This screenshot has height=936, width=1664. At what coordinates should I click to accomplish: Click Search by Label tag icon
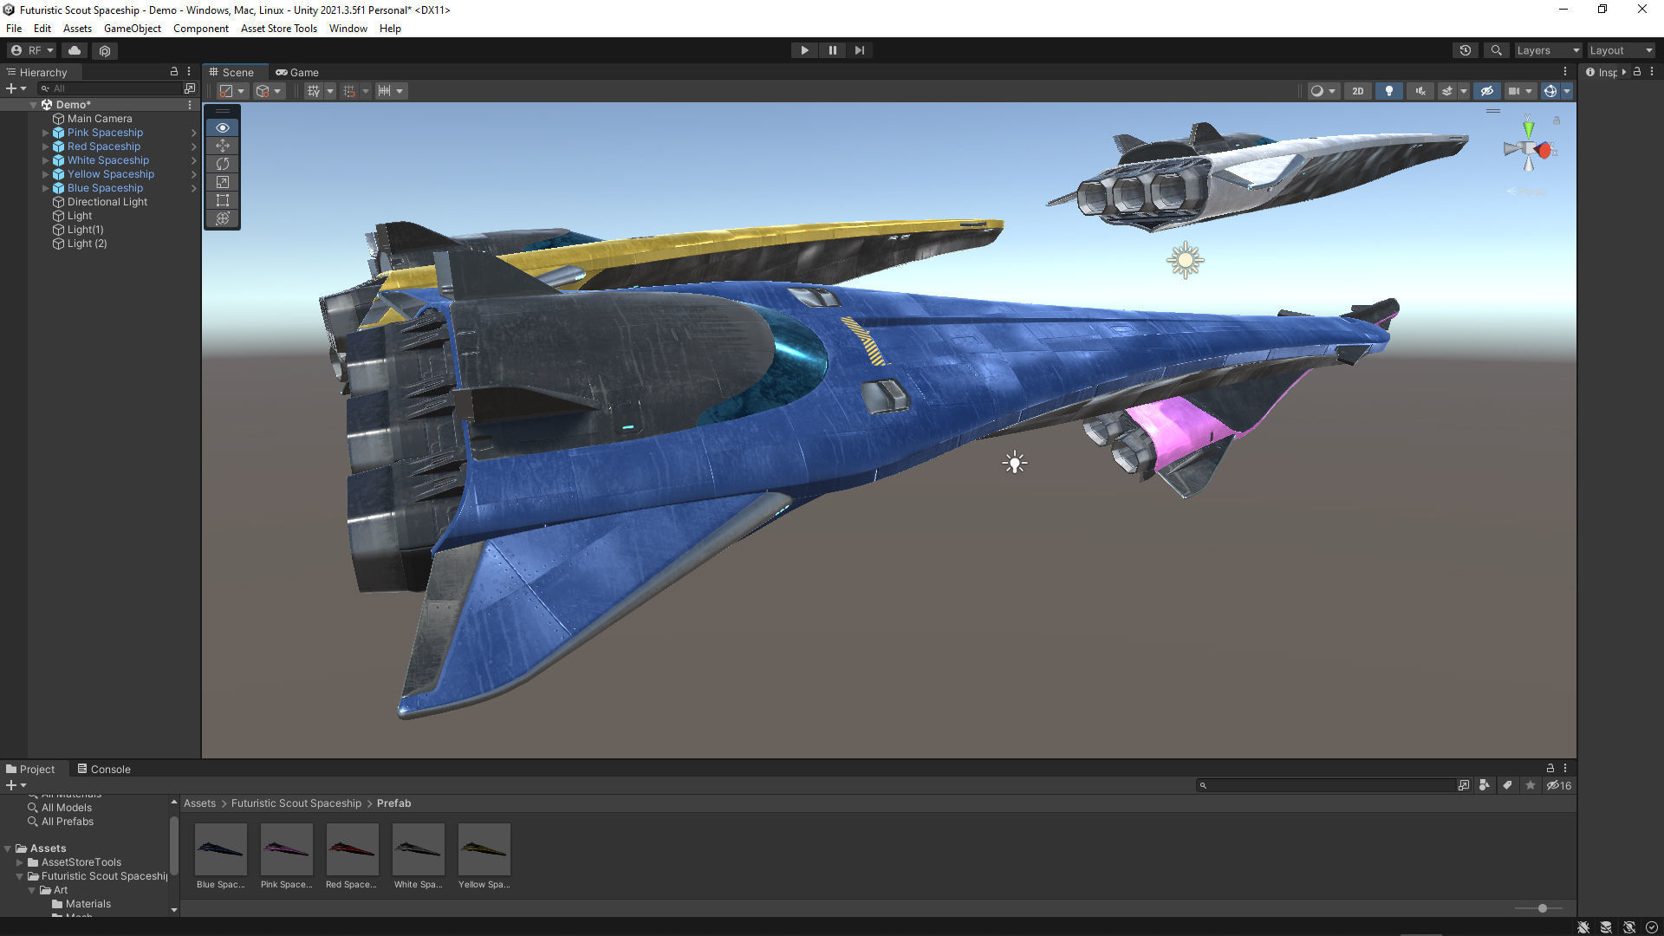[x=1507, y=785]
